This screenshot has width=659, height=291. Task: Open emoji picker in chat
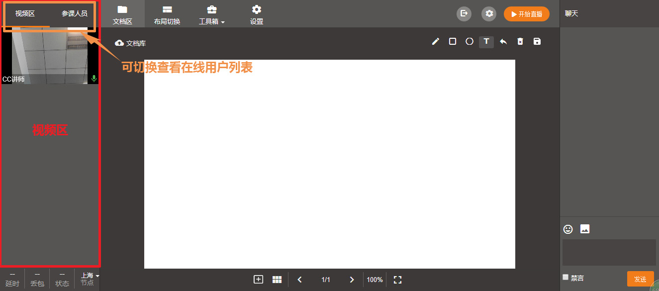tap(568, 229)
